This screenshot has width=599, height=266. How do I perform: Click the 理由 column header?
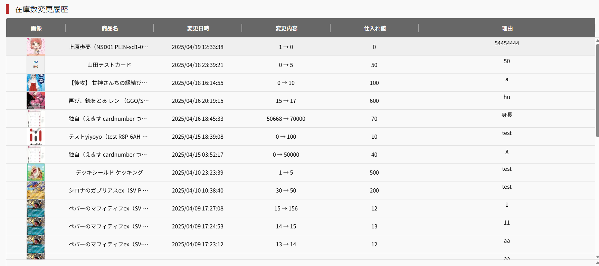pos(507,28)
